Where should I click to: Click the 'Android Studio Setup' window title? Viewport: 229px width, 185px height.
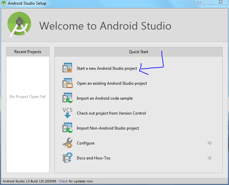coord(27,3)
